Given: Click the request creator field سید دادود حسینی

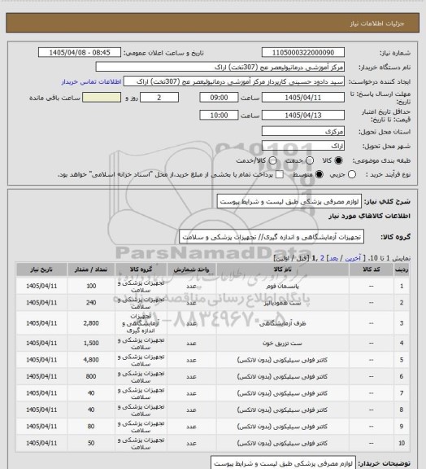Looking at the screenshot, I should pyautogui.click(x=234, y=81).
